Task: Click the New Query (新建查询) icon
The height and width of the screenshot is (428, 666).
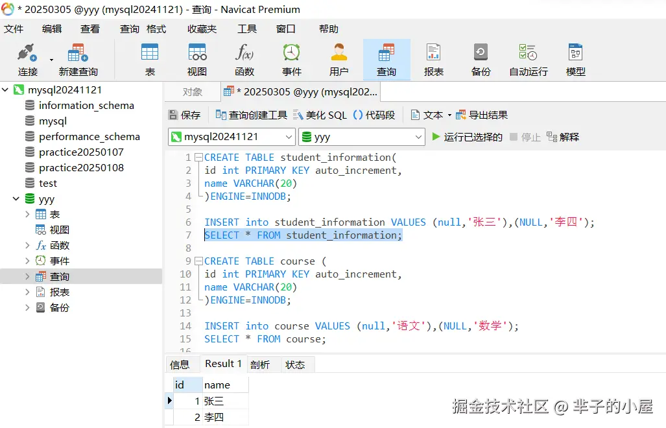Action: pos(78,60)
